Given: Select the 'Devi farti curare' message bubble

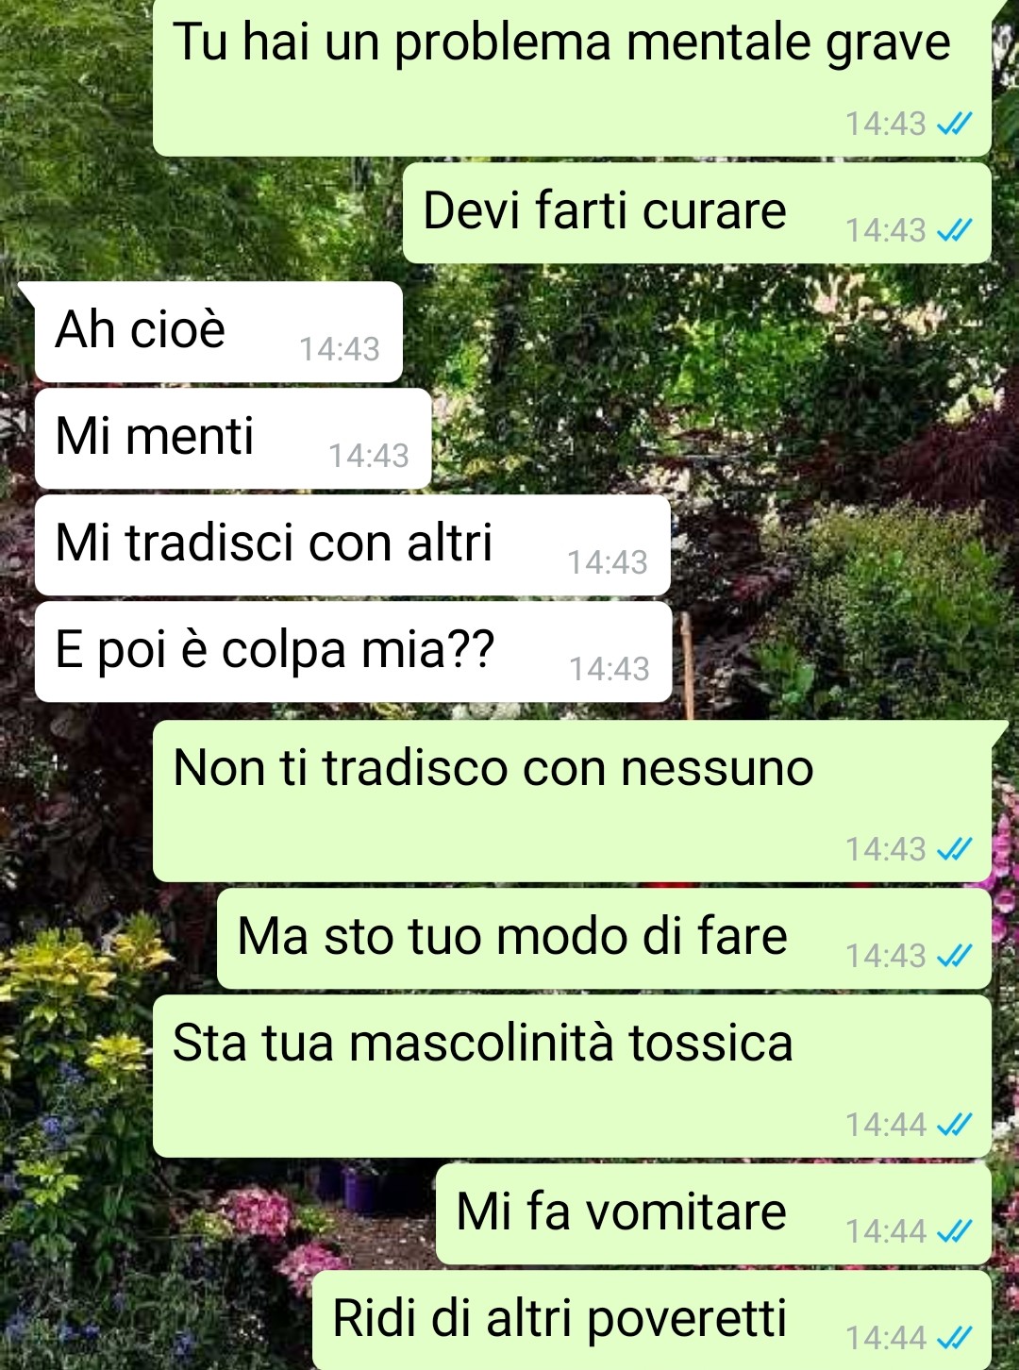Looking at the screenshot, I should coord(696,213).
